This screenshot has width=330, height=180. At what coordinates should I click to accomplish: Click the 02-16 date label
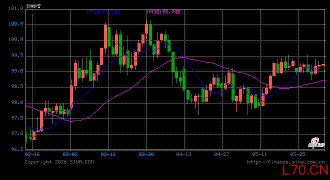click(x=32, y=154)
